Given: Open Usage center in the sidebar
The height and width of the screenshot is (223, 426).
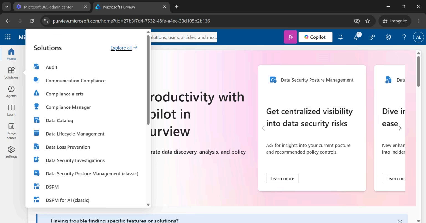Looking at the screenshot, I should 11,131.
